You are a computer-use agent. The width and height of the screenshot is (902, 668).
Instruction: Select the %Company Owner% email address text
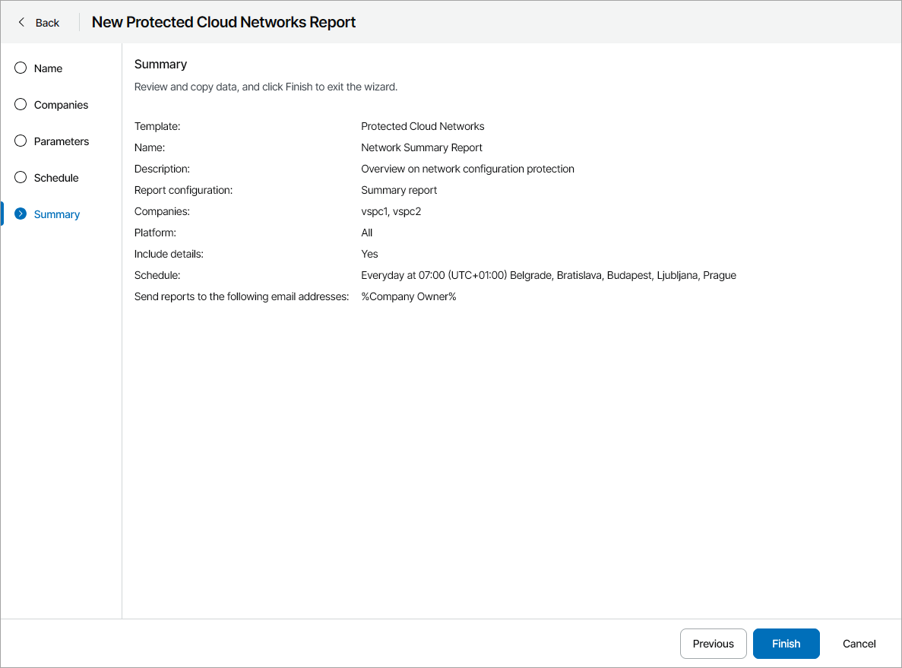click(x=410, y=296)
